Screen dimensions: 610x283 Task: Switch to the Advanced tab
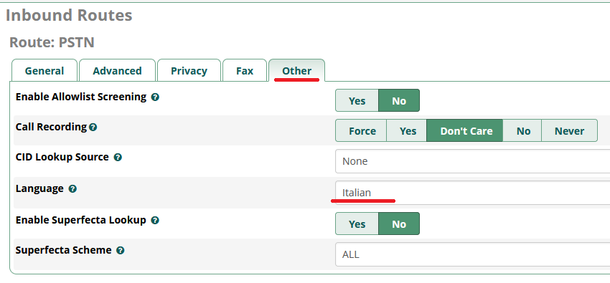click(x=117, y=71)
